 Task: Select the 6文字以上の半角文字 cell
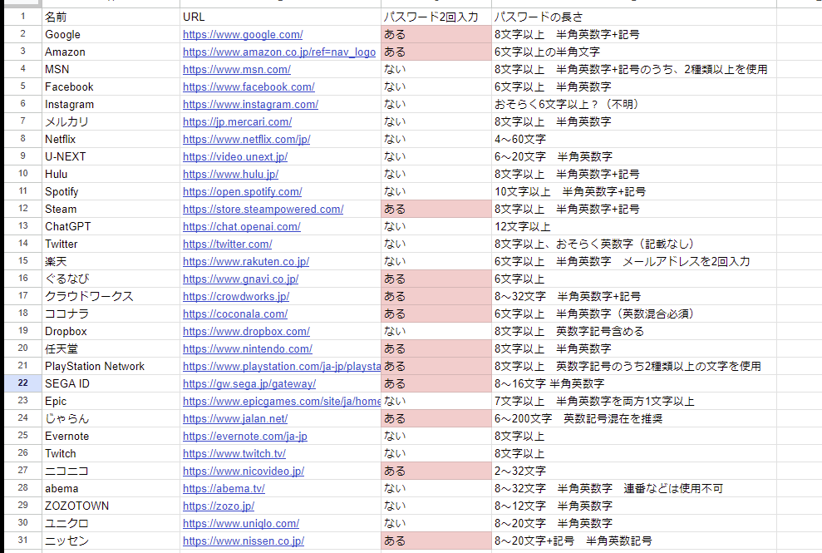pyautogui.click(x=634, y=52)
